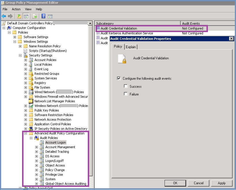The height and width of the screenshot is (190, 236).
Task: Click the Subcategory column header
Action: [x=129, y=23]
